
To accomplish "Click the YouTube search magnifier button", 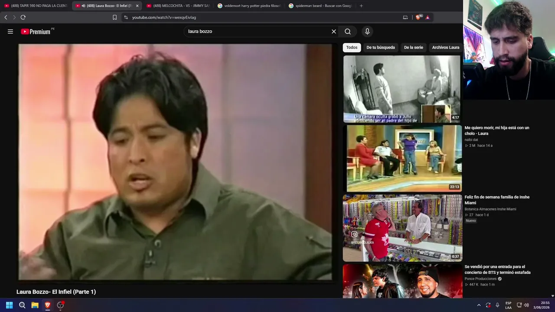I will (x=348, y=31).
